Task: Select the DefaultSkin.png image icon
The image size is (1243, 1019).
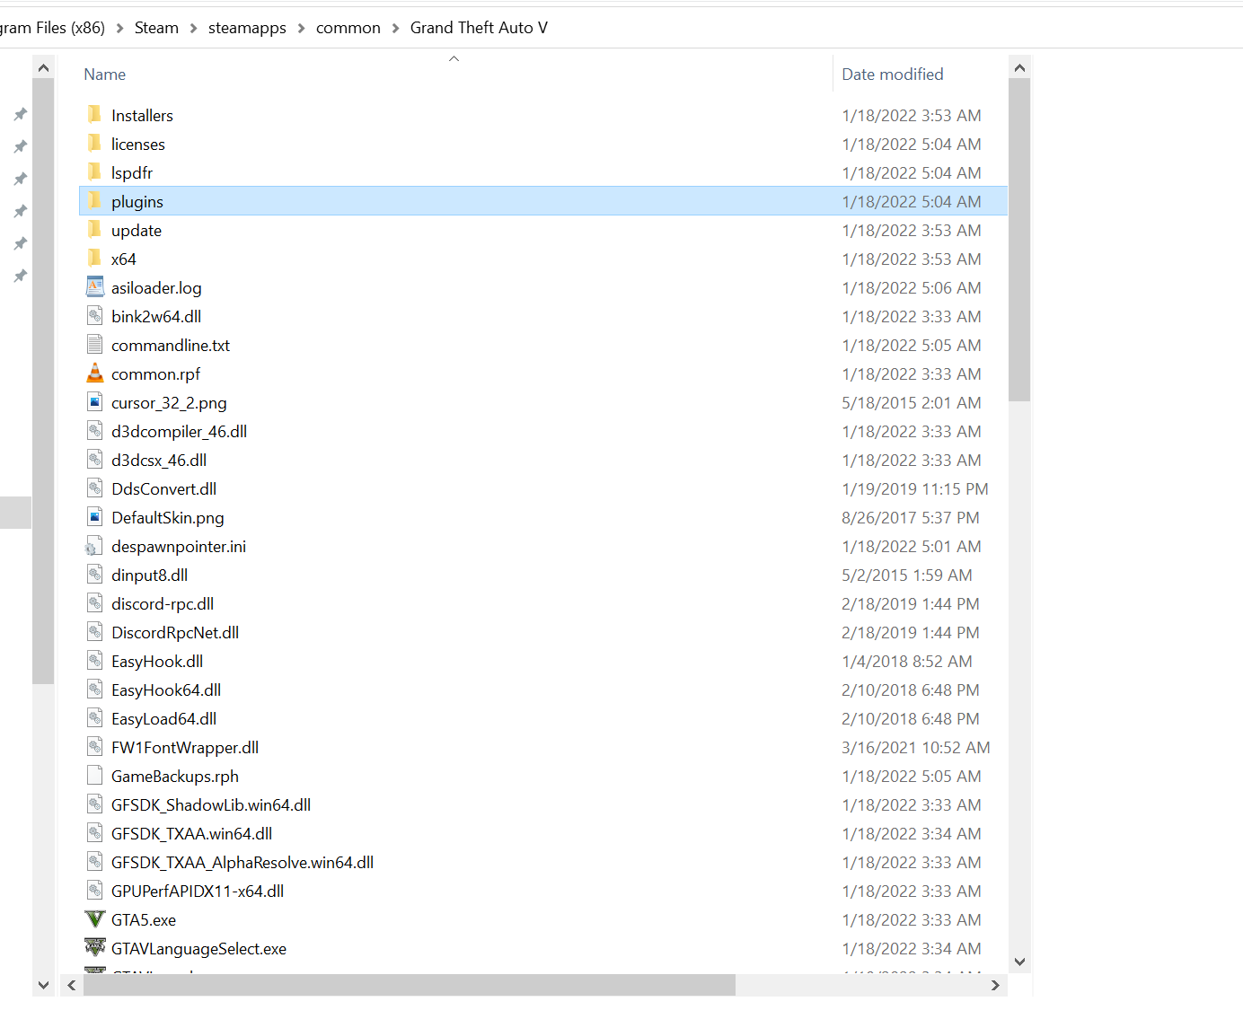Action: point(94,516)
